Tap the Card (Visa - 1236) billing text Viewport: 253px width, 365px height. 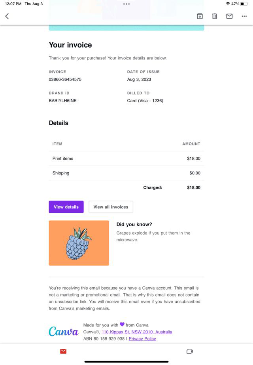point(145,101)
